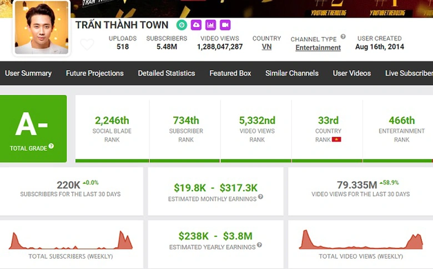Open Channel Type help question mark

pyautogui.click(x=343, y=37)
